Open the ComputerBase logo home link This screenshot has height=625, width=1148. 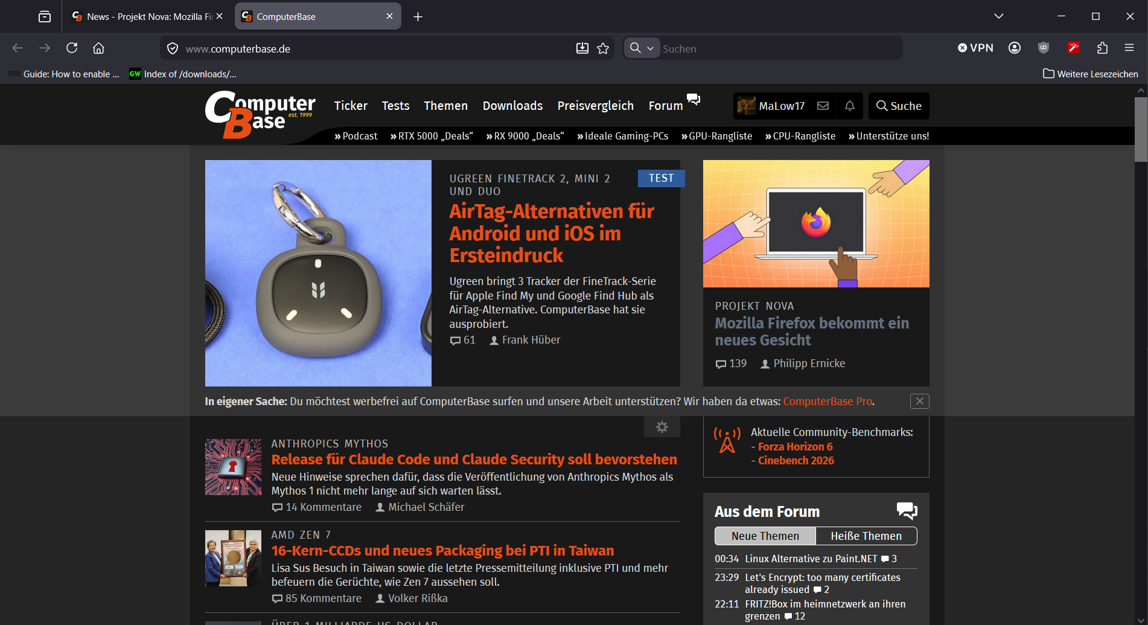pyautogui.click(x=260, y=114)
